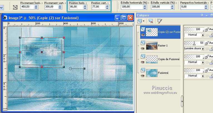Click the Échelle horizontale field 100,00
Screen dimensions: 213x113
[132, 7]
